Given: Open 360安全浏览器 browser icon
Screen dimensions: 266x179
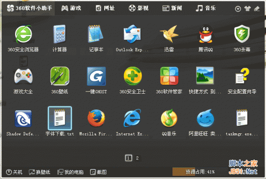Looking at the screenshot, I should (23, 34).
